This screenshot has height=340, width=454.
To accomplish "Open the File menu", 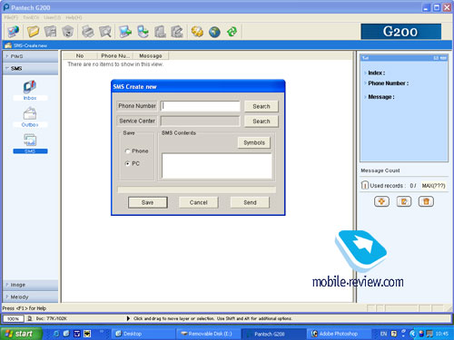I will (x=11, y=17).
